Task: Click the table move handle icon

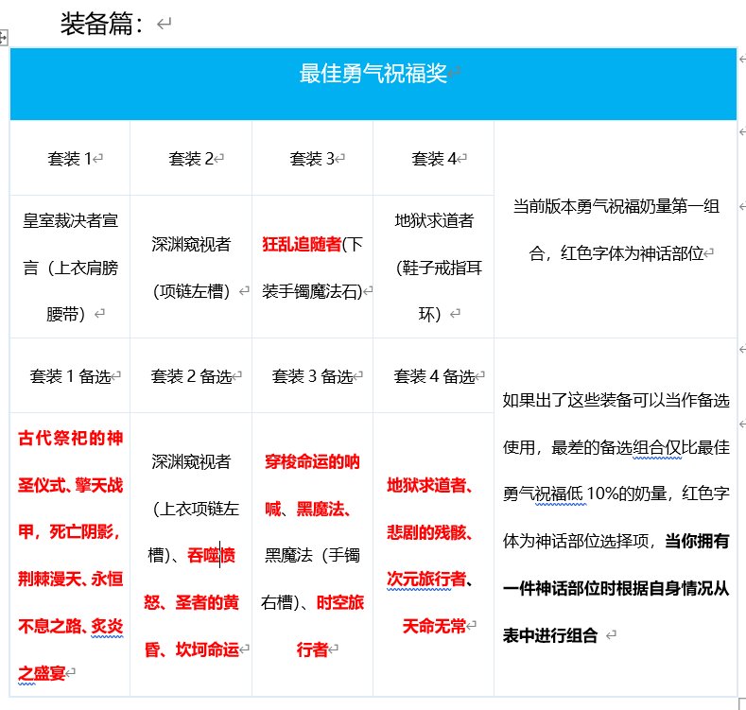Action: tap(4, 40)
